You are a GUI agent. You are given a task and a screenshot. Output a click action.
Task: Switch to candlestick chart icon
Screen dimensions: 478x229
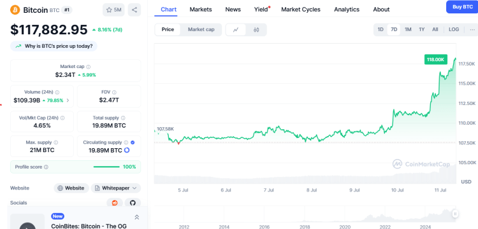[x=256, y=29]
